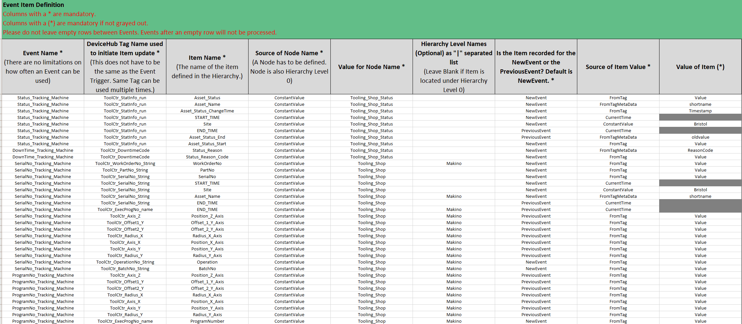Select the "Source of Item Value *" header

pyautogui.click(x=618, y=67)
